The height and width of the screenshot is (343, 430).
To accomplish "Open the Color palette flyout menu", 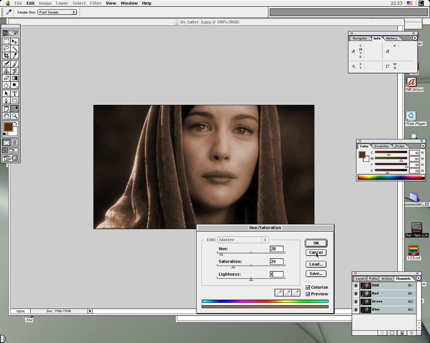I will (423, 146).
